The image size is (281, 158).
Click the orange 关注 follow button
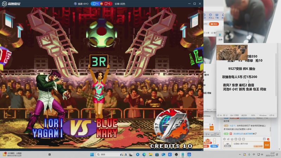point(214,24)
